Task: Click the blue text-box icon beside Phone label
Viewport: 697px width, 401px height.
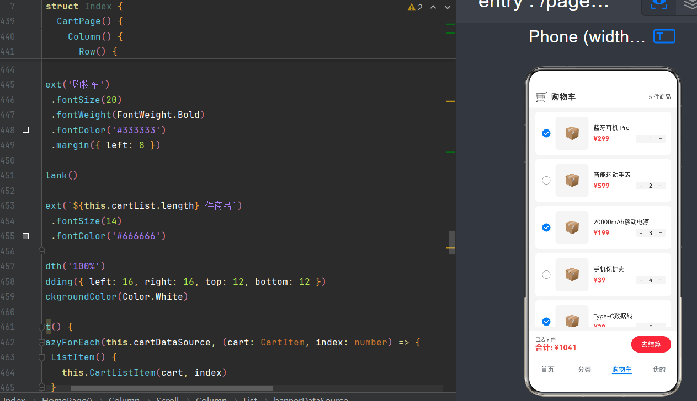Action: pyautogui.click(x=664, y=36)
